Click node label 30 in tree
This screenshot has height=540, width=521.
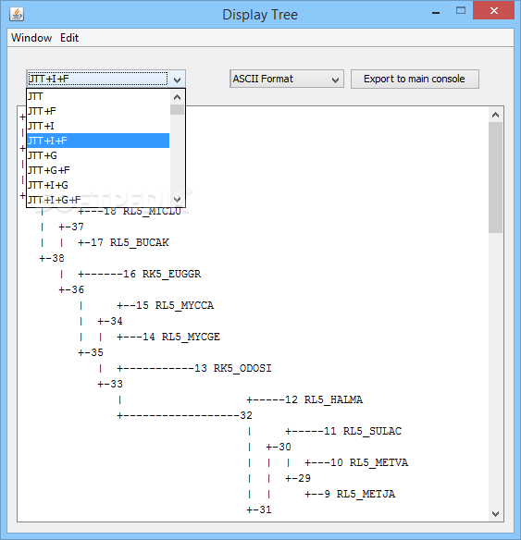click(285, 447)
